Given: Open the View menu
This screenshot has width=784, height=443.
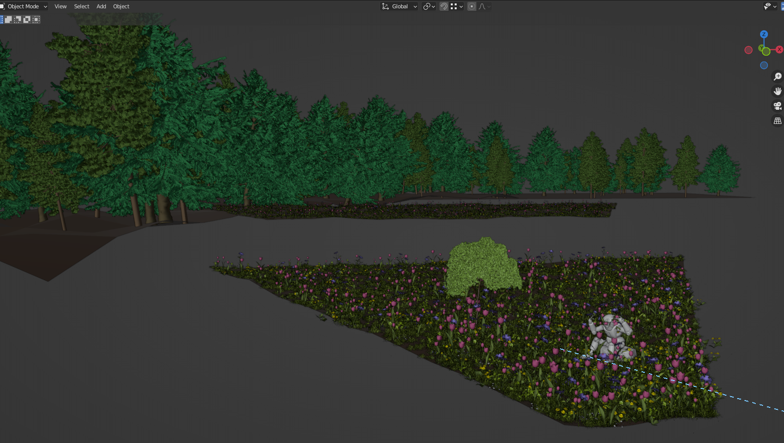Looking at the screenshot, I should coord(60,6).
